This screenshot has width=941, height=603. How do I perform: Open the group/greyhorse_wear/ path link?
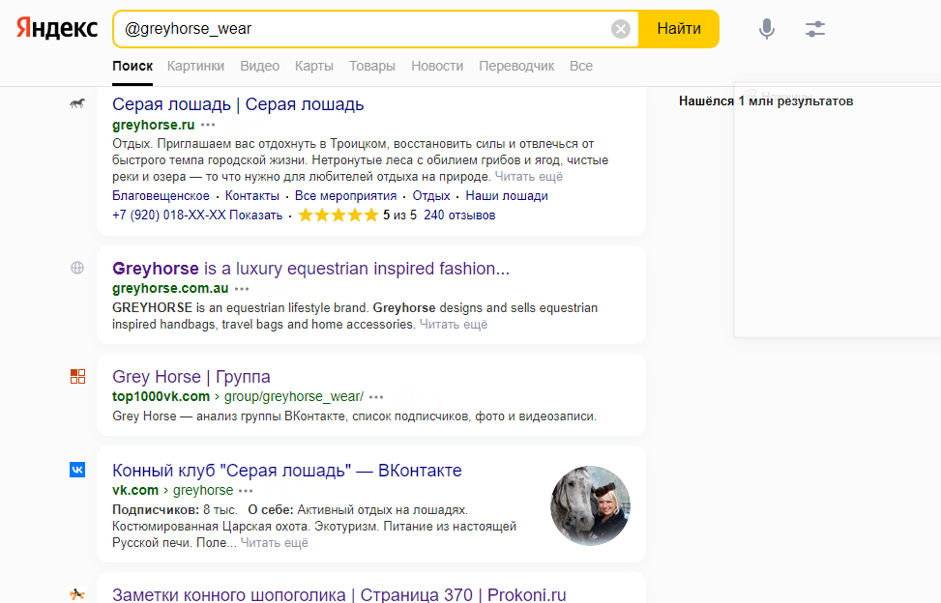tap(293, 396)
